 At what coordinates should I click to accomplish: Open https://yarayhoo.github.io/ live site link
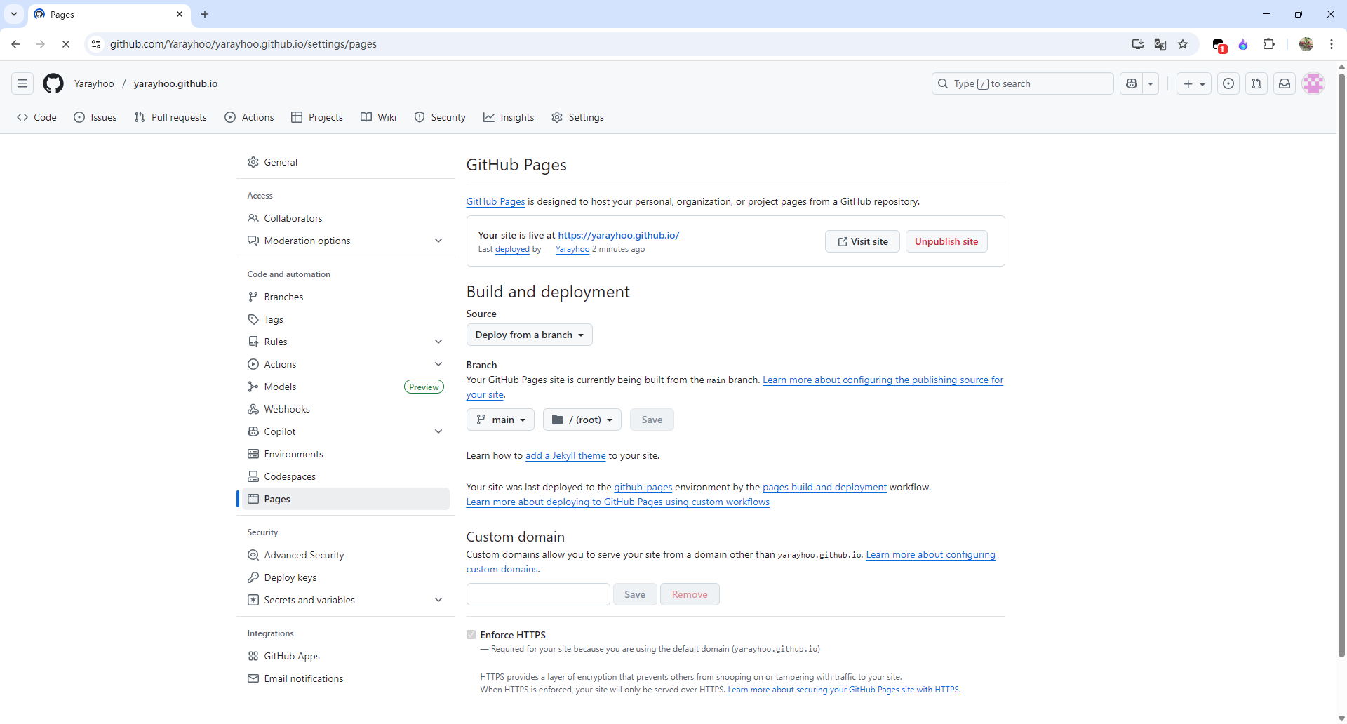[618, 235]
